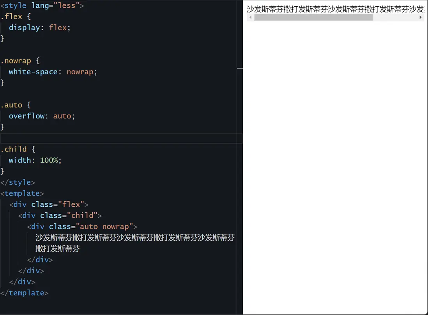Viewport: 428px width, 315px height.
Task: Select the .nowrap selector line
Action: pyautogui.click(x=20, y=61)
